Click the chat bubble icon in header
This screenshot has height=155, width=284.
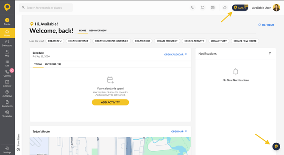pos(203,8)
